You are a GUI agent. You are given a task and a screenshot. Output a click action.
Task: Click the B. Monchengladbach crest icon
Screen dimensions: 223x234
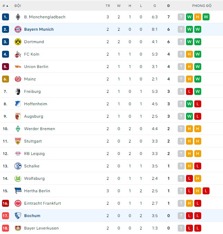click(18, 17)
